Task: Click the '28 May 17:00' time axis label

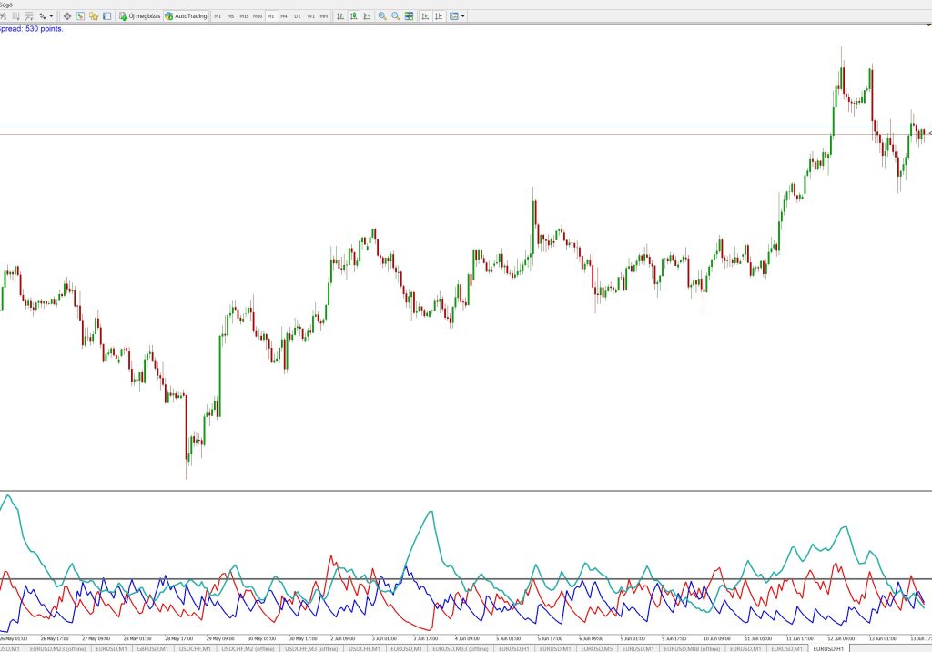Action: 179,638
